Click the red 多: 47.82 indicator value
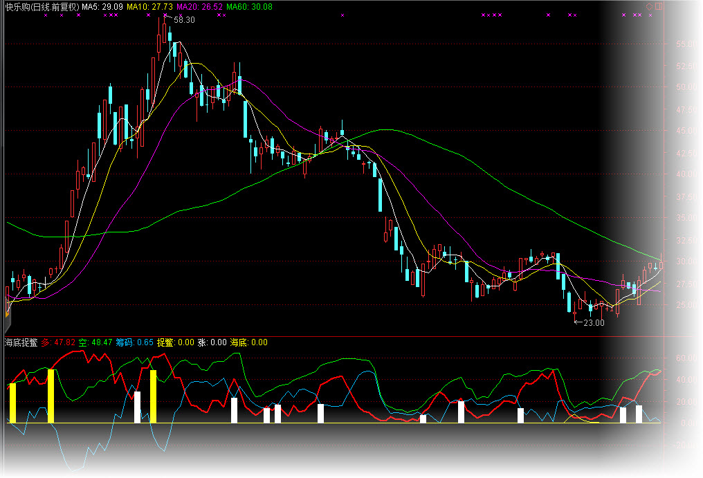This screenshot has height=478, width=703. [58, 342]
